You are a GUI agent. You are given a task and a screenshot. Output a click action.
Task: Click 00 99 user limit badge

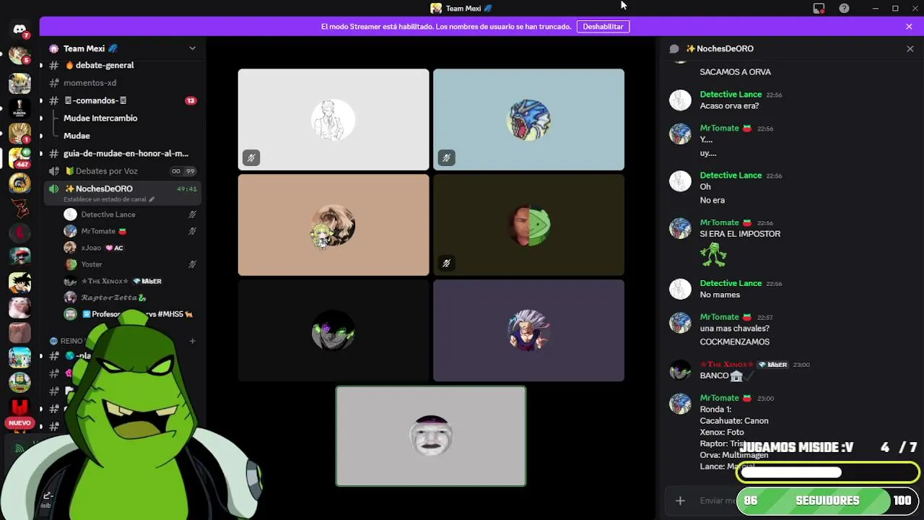pos(183,171)
